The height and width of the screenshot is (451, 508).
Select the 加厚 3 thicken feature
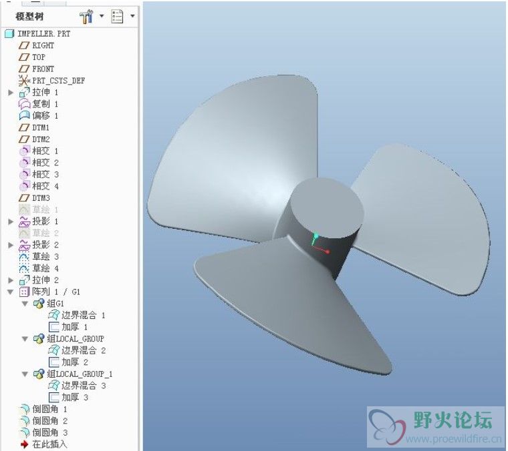pyautogui.click(x=68, y=398)
